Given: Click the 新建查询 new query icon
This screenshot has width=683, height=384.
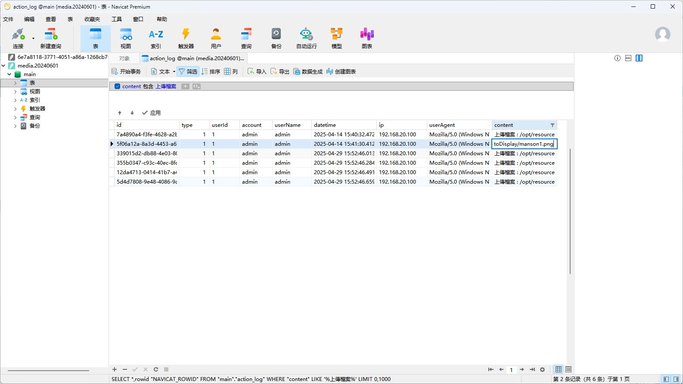Looking at the screenshot, I should [x=51, y=38].
